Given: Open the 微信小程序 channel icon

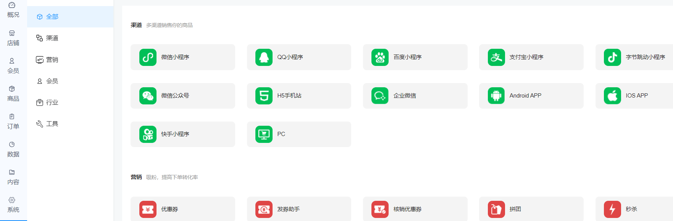Looking at the screenshot, I should click(148, 57).
